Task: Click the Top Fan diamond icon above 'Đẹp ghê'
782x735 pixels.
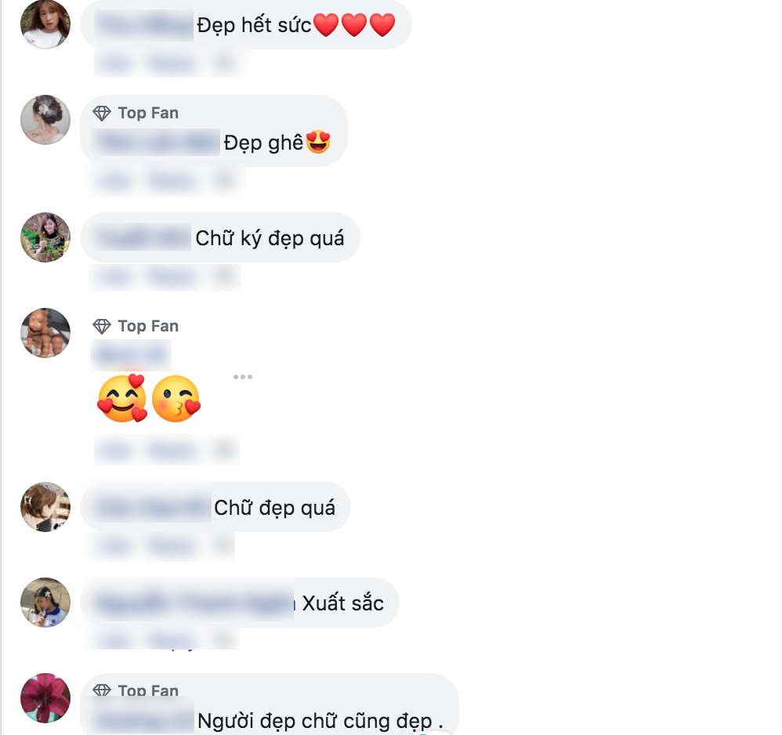Action: pyautogui.click(x=102, y=113)
